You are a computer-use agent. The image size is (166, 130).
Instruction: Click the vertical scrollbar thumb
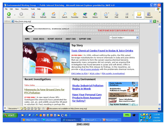coord(159,40)
